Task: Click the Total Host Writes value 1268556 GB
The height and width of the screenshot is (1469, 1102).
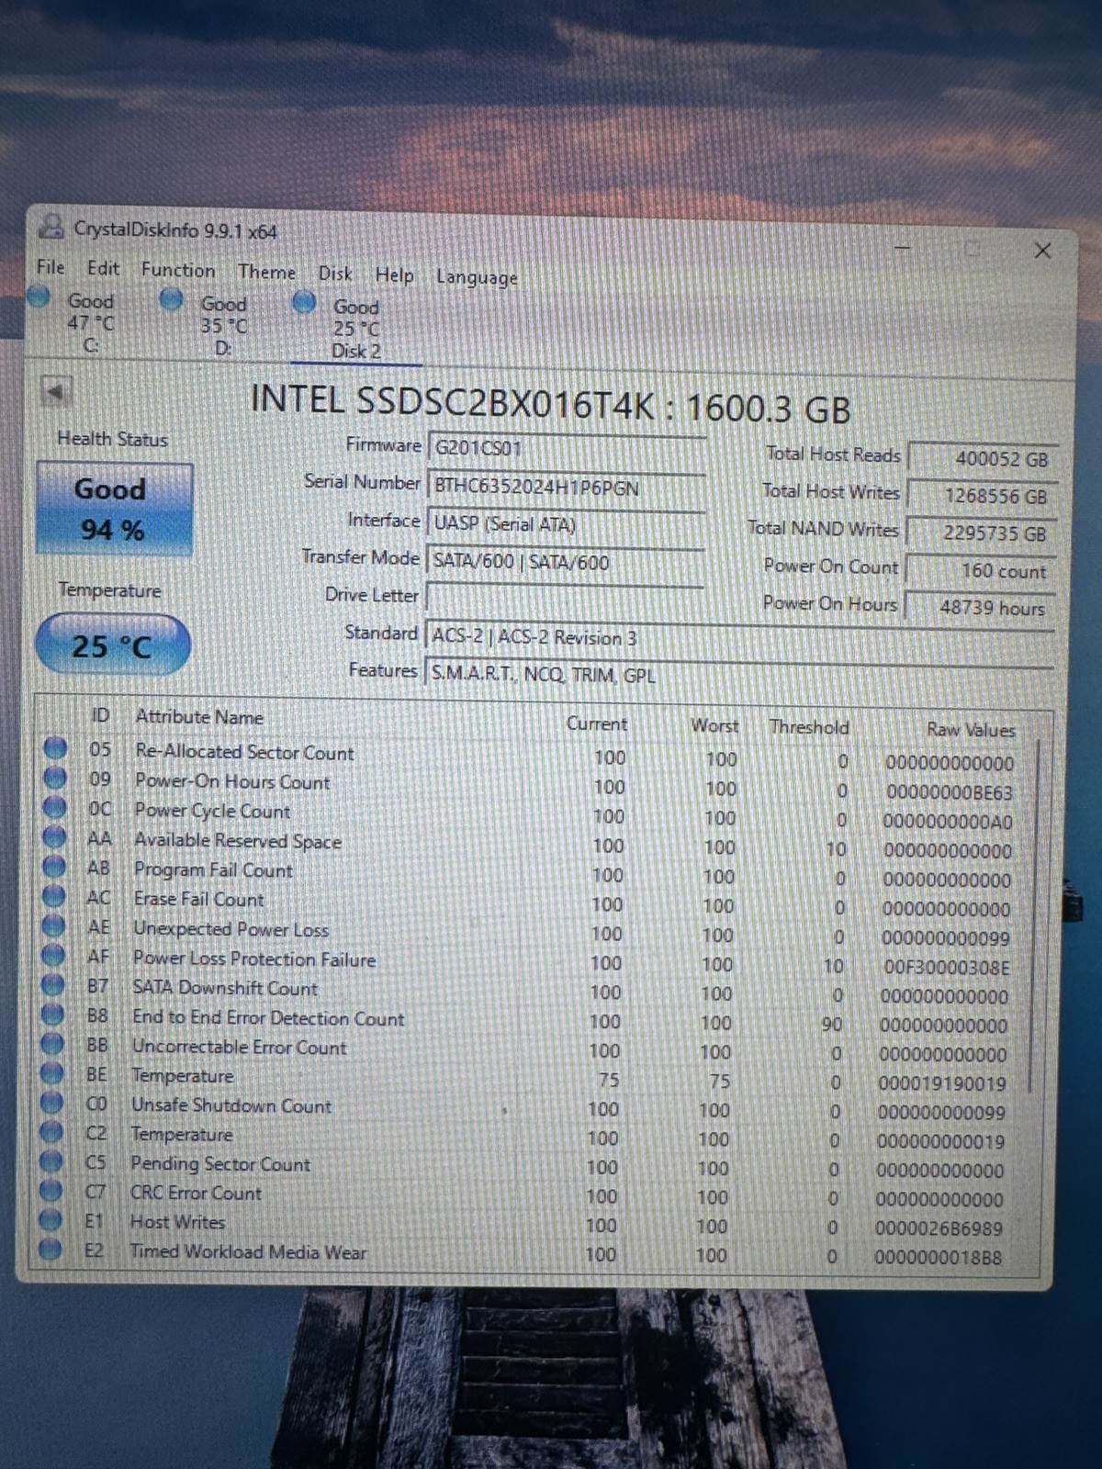Action: pyautogui.click(x=983, y=496)
